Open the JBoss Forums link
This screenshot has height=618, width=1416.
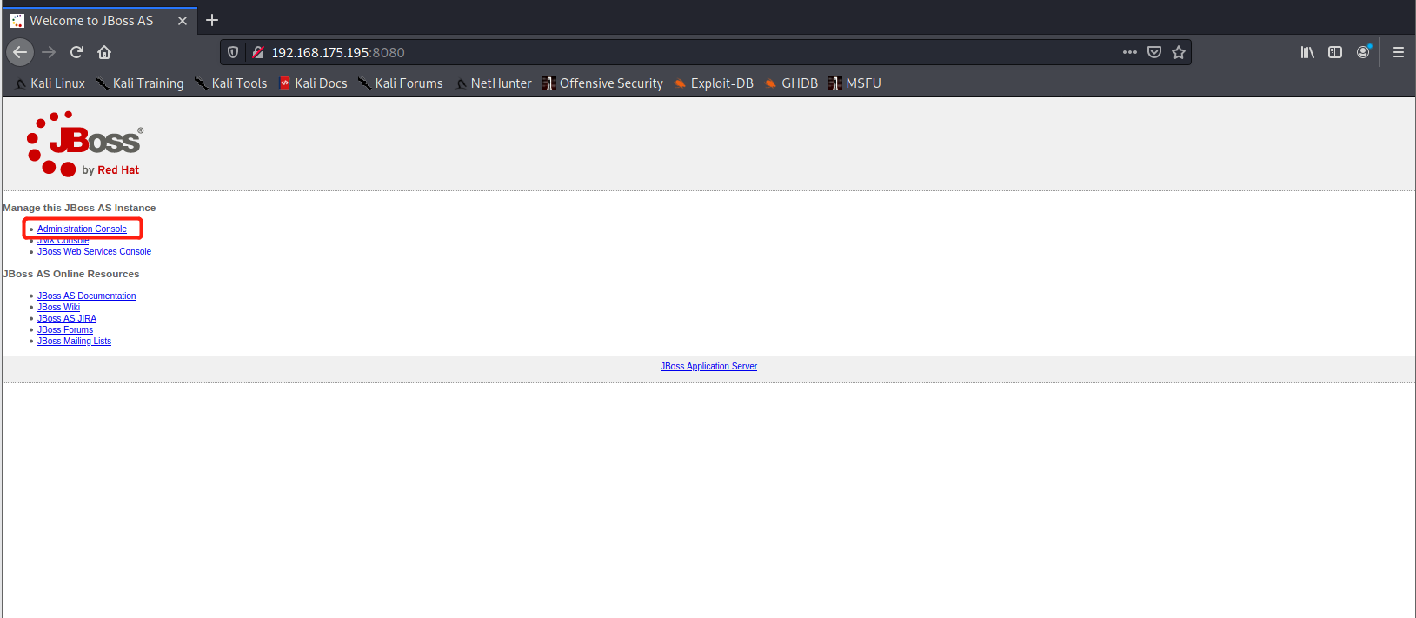(x=65, y=330)
